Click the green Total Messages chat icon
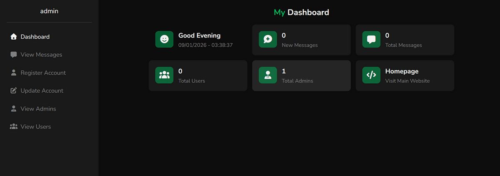The image size is (500, 176). tap(371, 40)
